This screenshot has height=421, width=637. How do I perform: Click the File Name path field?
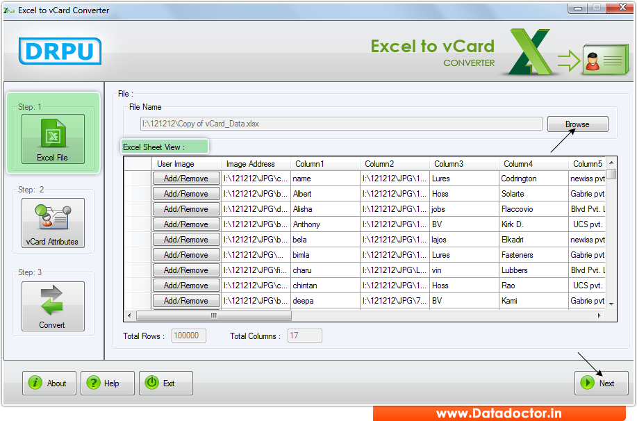[x=341, y=124]
